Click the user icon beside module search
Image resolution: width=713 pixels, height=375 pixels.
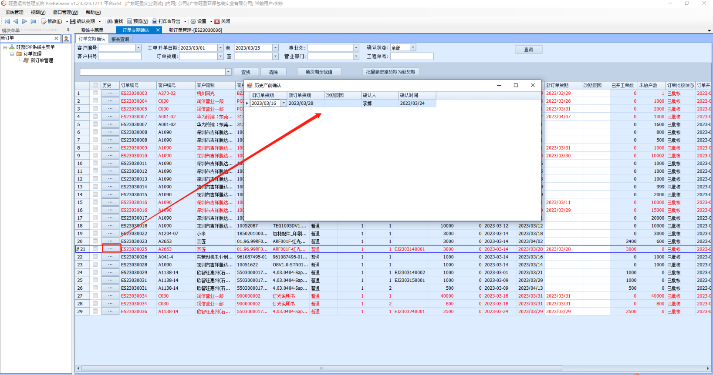(66, 39)
